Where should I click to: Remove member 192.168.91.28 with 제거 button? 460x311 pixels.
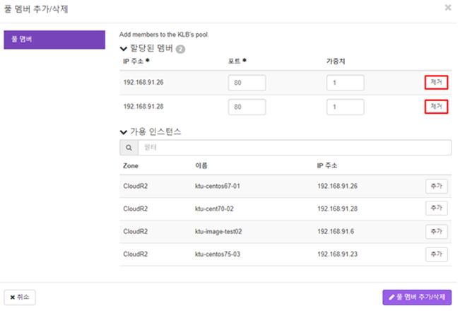click(x=436, y=107)
